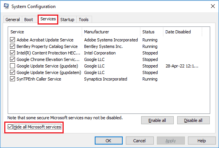The width and height of the screenshot is (219, 148).
Task: Click the Cancel button
Action: [140, 141]
